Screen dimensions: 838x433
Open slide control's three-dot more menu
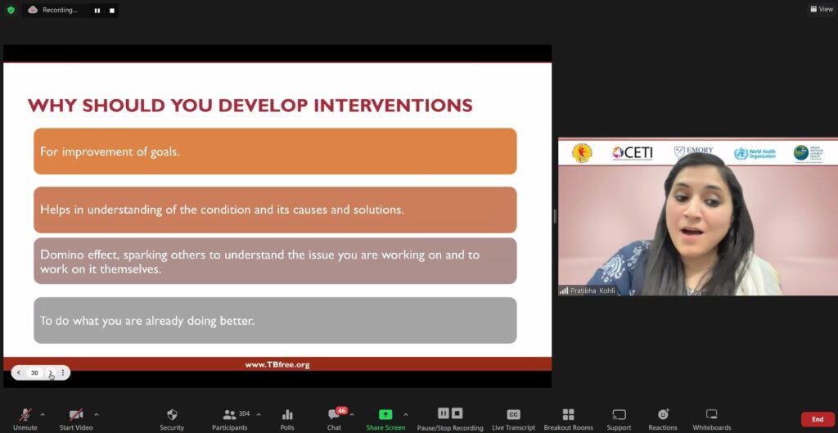coord(63,372)
